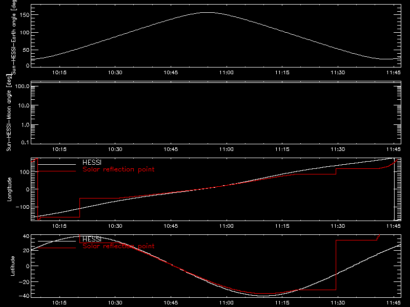Select 'Solar reflection point' legend in Latitude plot
This screenshot has width=410, height=307.
click(x=118, y=246)
